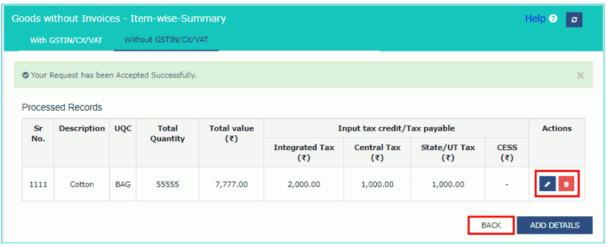Click the Actions column header
The width and height of the screenshot is (607, 247).
[557, 129]
